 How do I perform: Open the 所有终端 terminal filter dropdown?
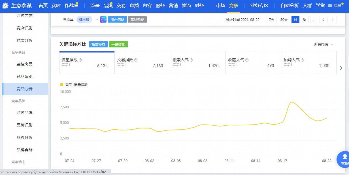click(323, 44)
